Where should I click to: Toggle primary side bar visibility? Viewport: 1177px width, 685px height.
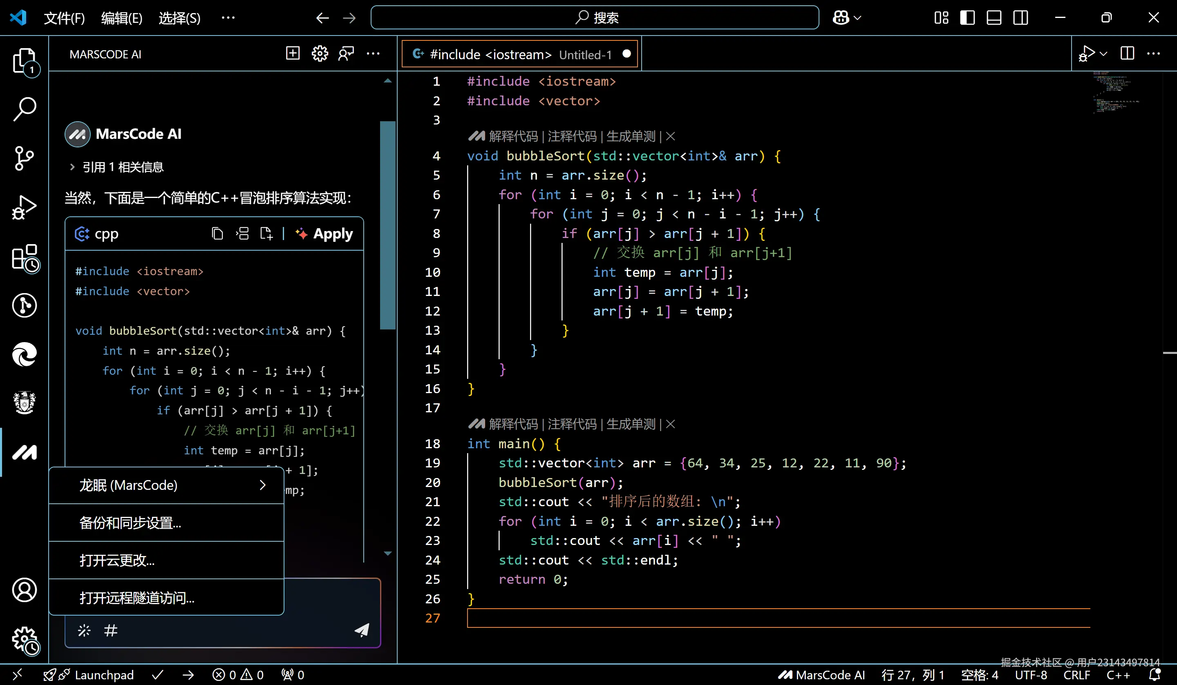coord(967,18)
